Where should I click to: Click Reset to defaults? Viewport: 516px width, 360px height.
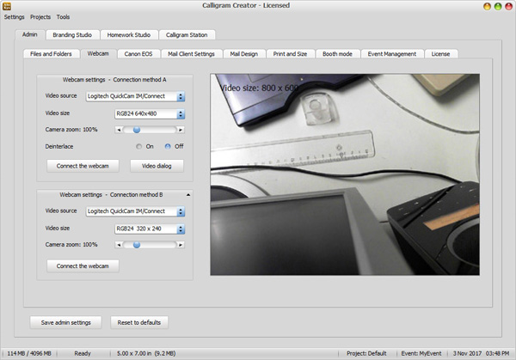[x=139, y=322]
